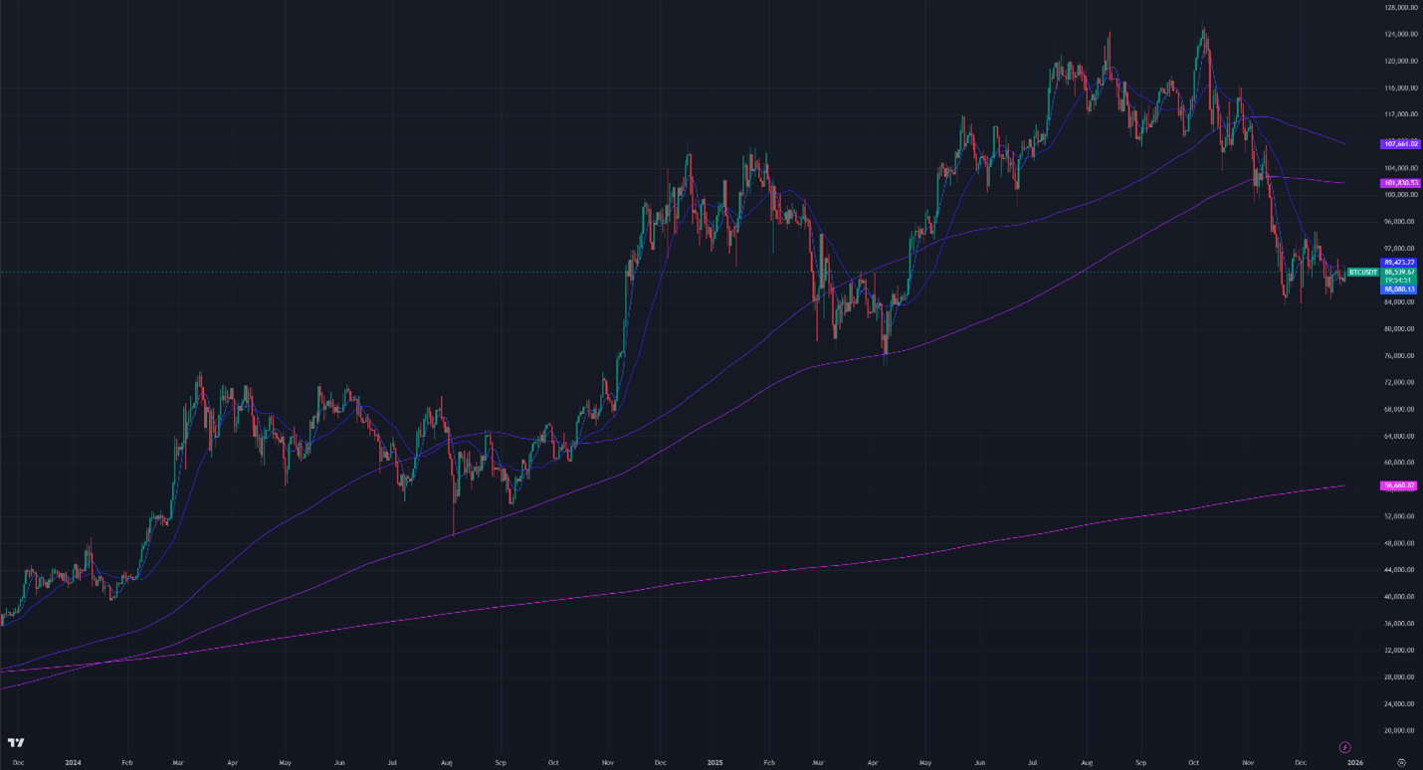This screenshot has height=770, width=1423.
Task: Click 28,000.00 on the price scale
Action: (x=1399, y=677)
